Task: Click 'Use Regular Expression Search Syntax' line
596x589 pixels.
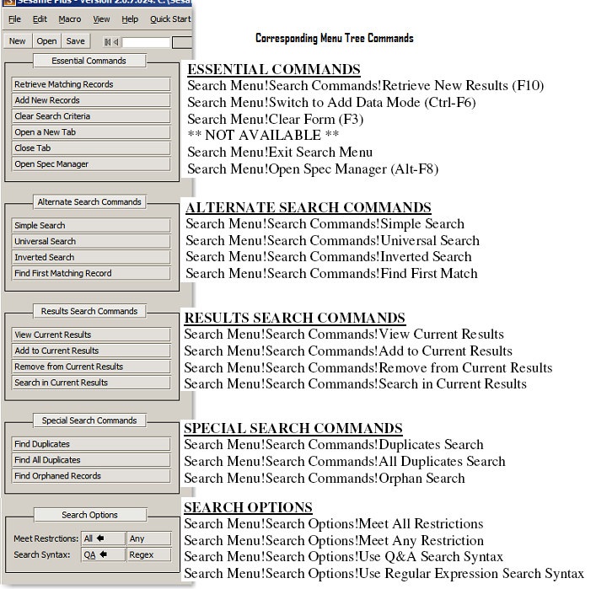Action: [x=384, y=574]
